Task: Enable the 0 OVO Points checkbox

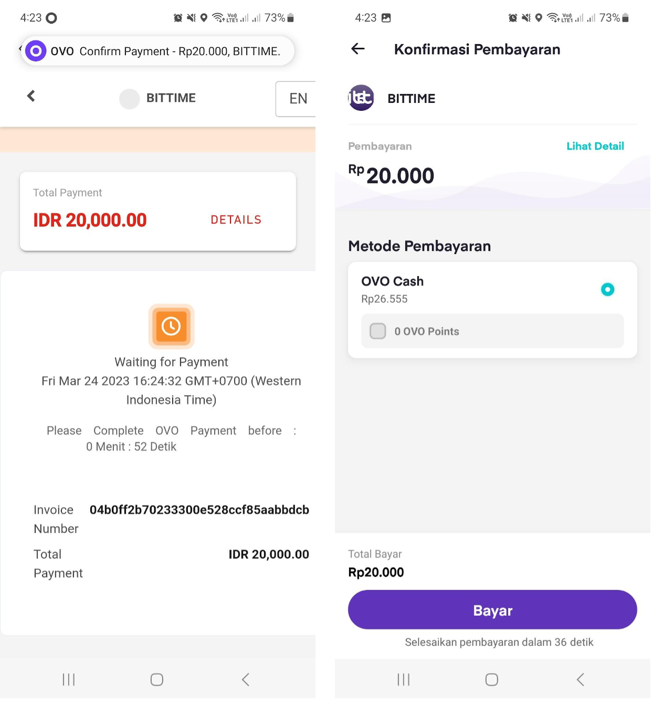Action: [378, 331]
